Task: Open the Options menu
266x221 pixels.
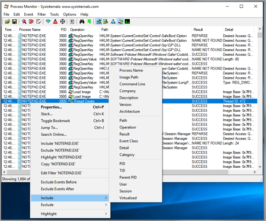Action: (70, 14)
